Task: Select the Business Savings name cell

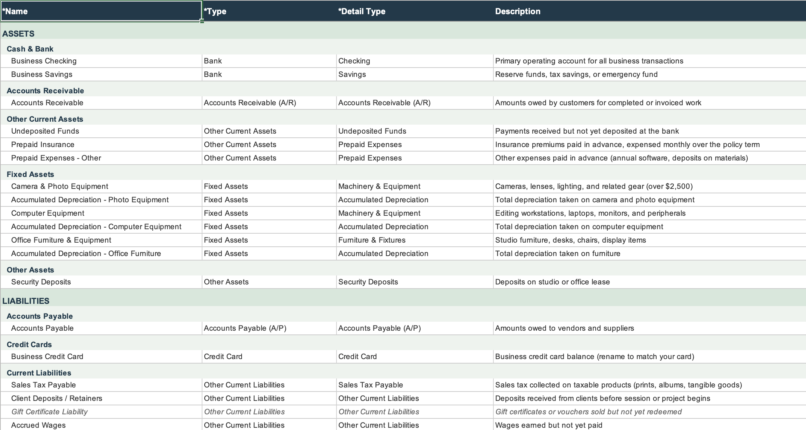Action: click(101, 74)
